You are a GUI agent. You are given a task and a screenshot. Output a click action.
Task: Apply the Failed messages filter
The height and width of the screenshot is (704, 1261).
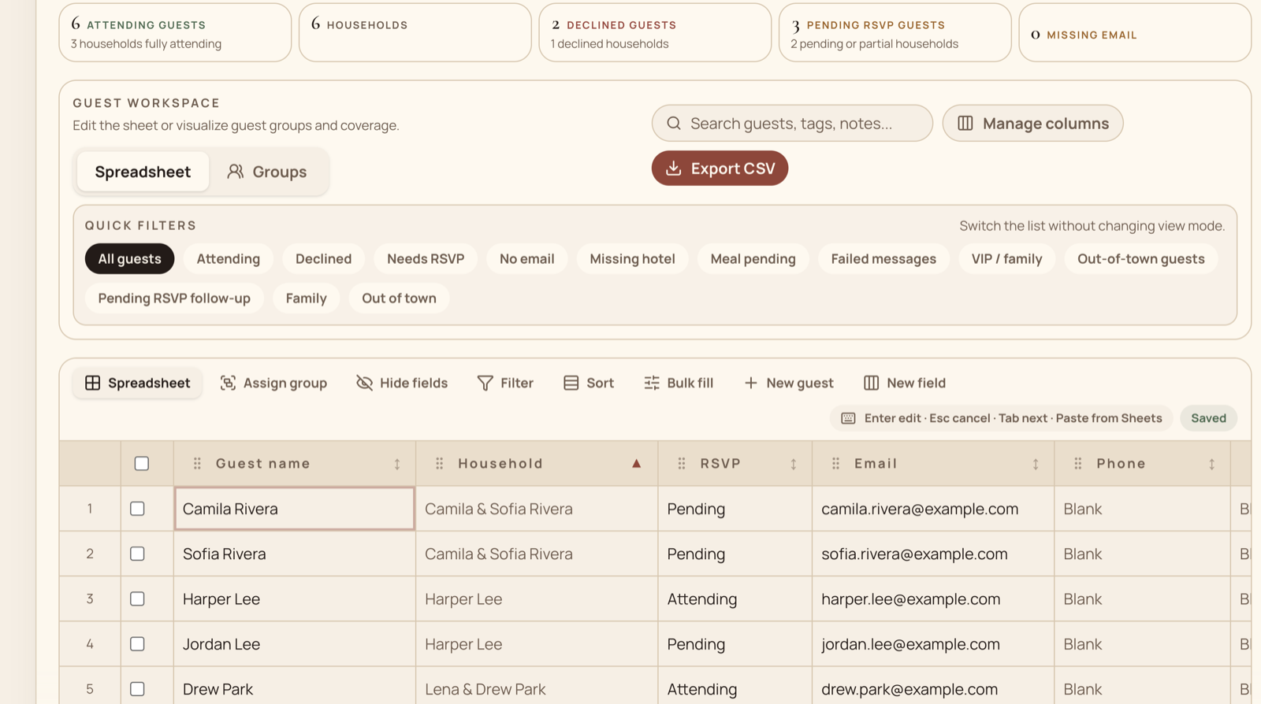click(883, 259)
